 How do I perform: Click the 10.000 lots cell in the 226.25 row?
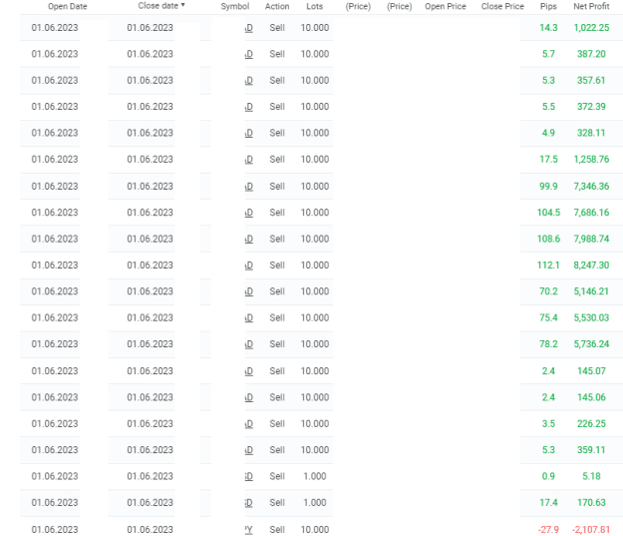(315, 423)
